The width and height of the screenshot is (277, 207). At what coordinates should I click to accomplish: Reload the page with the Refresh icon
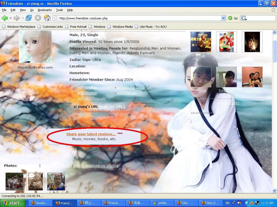click(29, 18)
